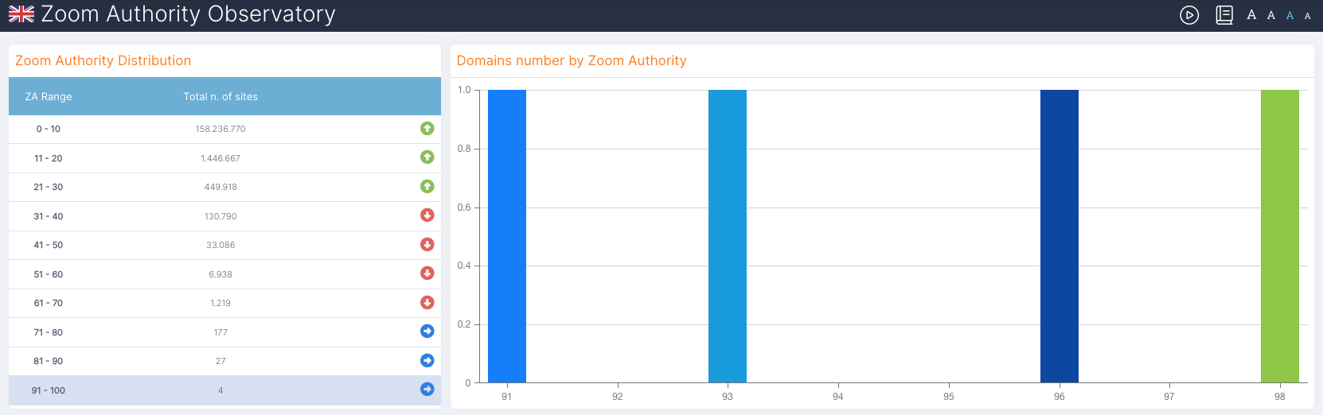Select the 41 - 50 range label

(x=49, y=245)
